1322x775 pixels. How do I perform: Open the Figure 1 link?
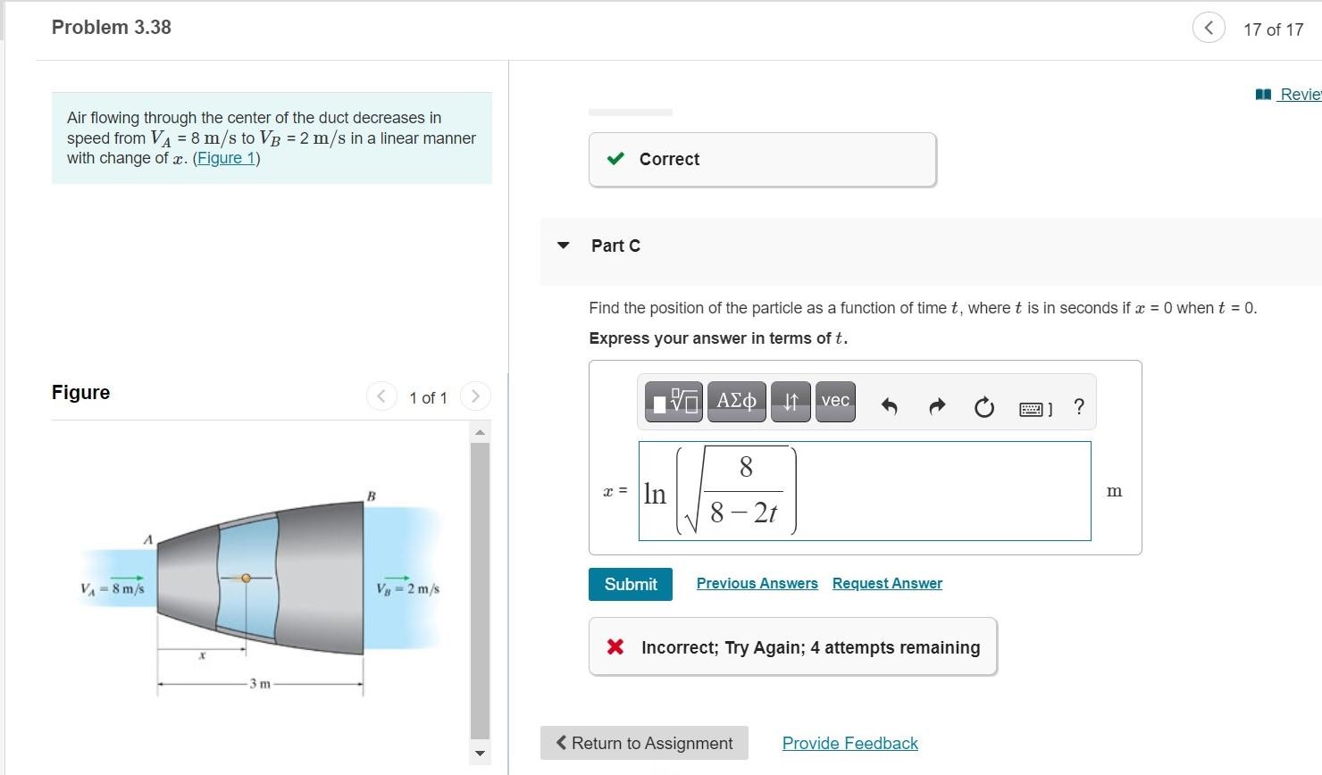[227, 158]
